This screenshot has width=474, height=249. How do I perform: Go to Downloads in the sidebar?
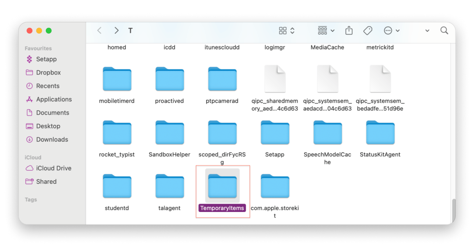pos(52,139)
